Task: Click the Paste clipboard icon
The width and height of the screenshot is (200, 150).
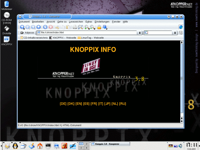Action: click(x=68, y=27)
